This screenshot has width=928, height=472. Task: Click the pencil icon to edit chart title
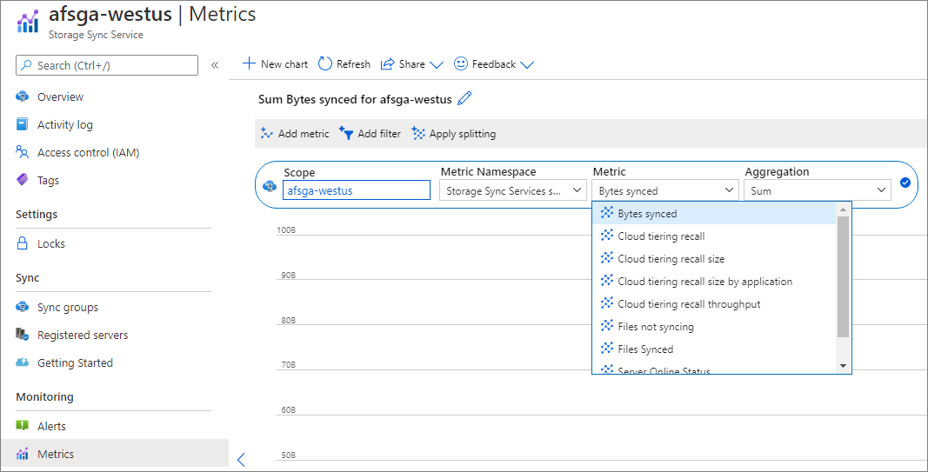[464, 98]
